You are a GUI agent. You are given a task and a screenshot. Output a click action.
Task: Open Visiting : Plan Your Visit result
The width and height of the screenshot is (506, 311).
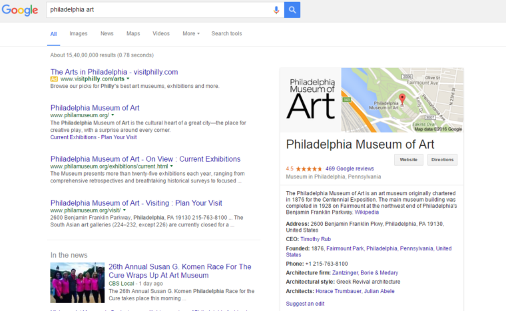pyautogui.click(x=136, y=203)
